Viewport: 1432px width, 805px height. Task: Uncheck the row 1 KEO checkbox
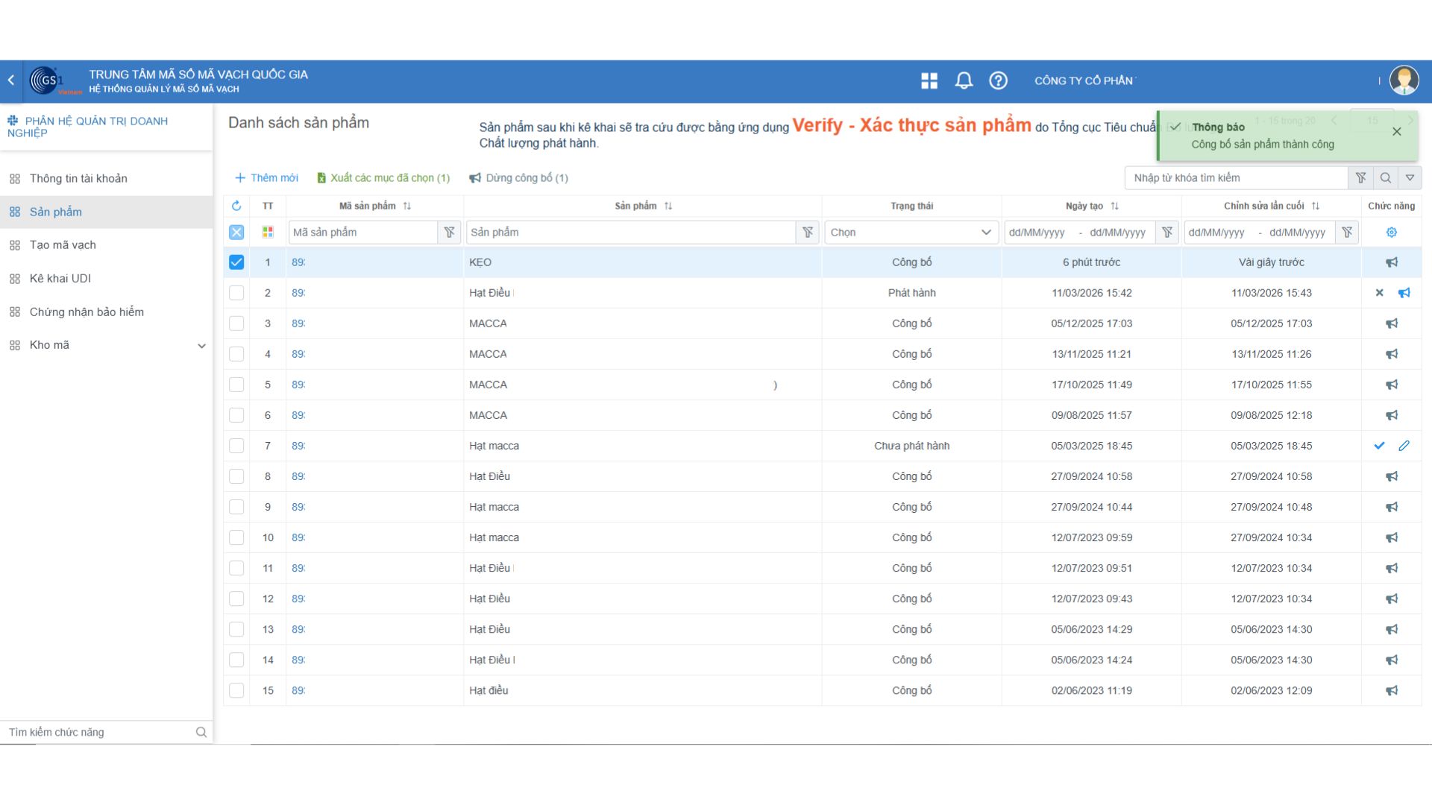coord(236,262)
